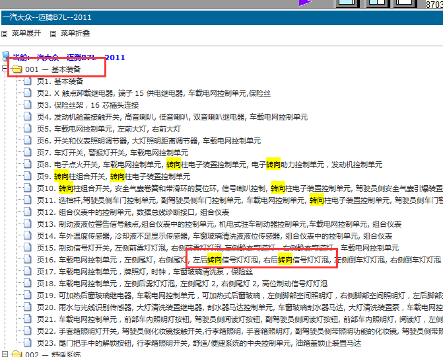Viewport: 443px width, 357px height.
Task: Open 页18. 左侧后雾灯灯泡, 高位制动信号灯灯泡
Action: point(182,284)
